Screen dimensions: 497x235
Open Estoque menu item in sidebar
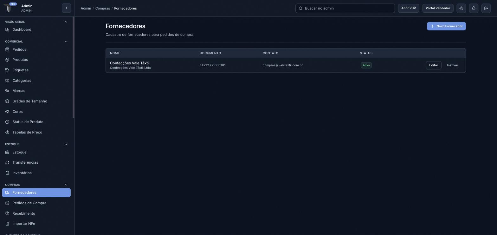(x=36, y=152)
